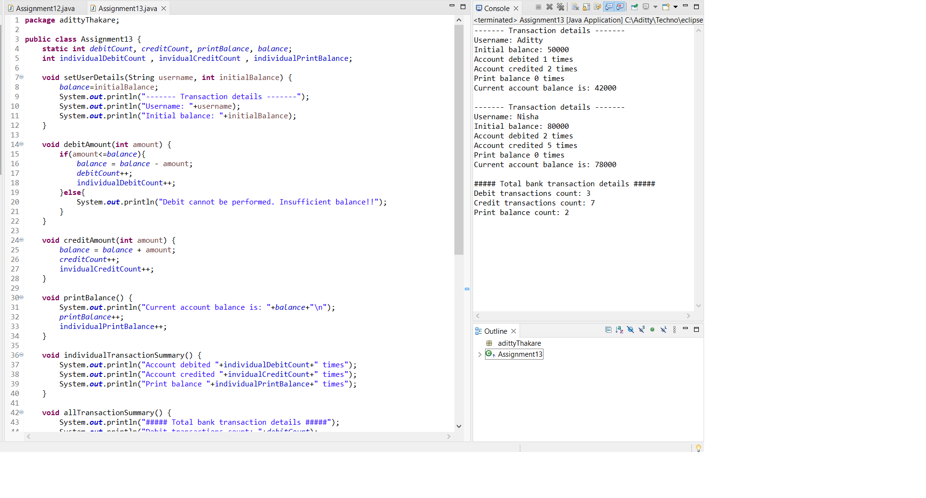Select the Outline tab

click(x=495, y=330)
